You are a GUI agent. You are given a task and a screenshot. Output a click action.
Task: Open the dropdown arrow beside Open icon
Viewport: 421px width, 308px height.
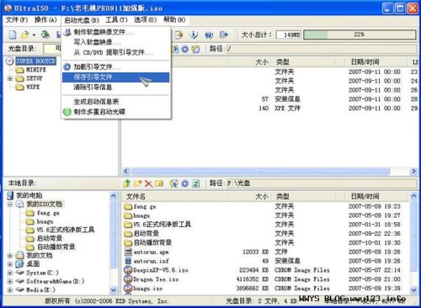tap(34, 35)
